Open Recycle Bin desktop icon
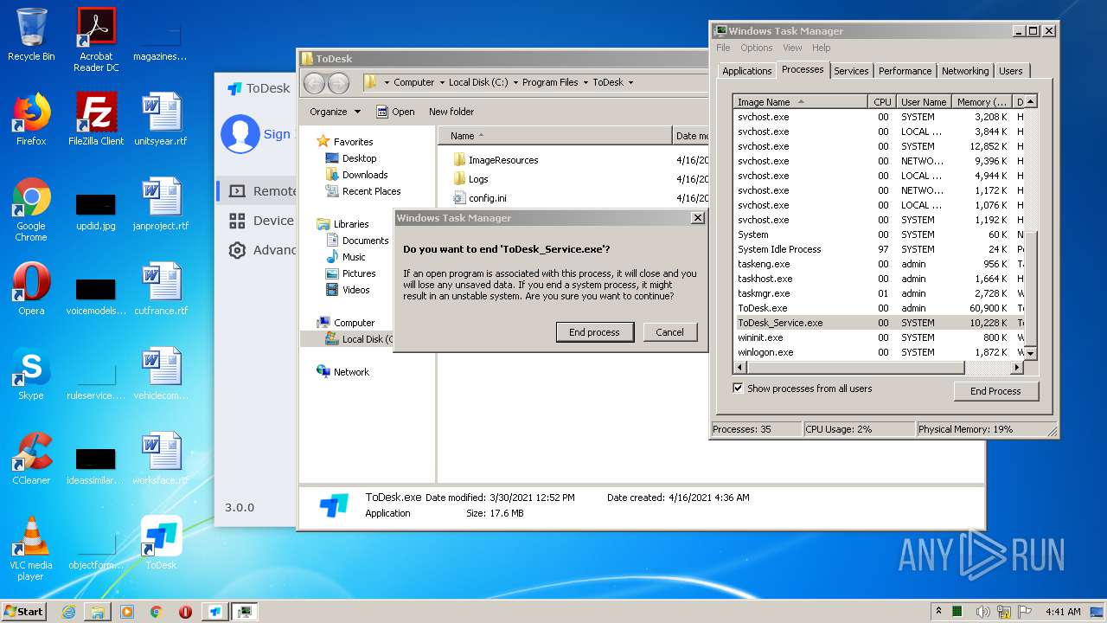 (x=31, y=35)
